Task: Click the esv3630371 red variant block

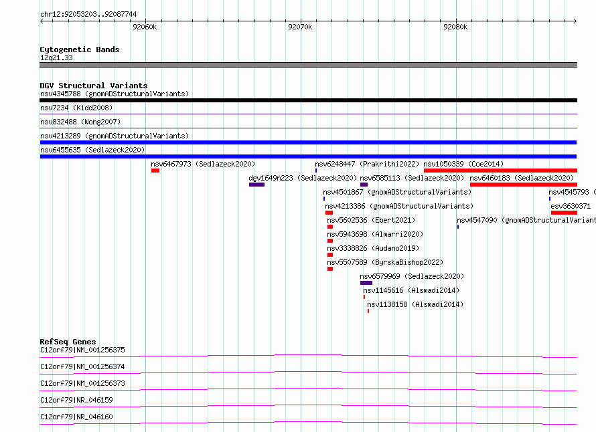Action: click(x=564, y=213)
